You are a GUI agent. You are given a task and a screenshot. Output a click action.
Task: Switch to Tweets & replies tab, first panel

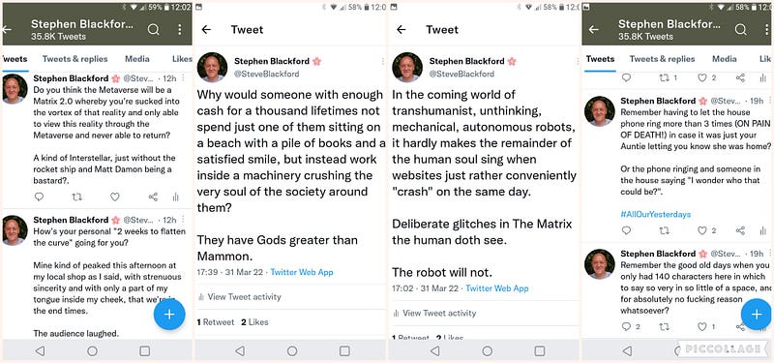[x=75, y=59]
